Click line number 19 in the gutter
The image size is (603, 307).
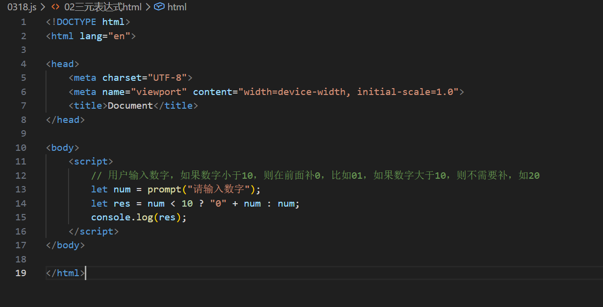pyautogui.click(x=21, y=273)
